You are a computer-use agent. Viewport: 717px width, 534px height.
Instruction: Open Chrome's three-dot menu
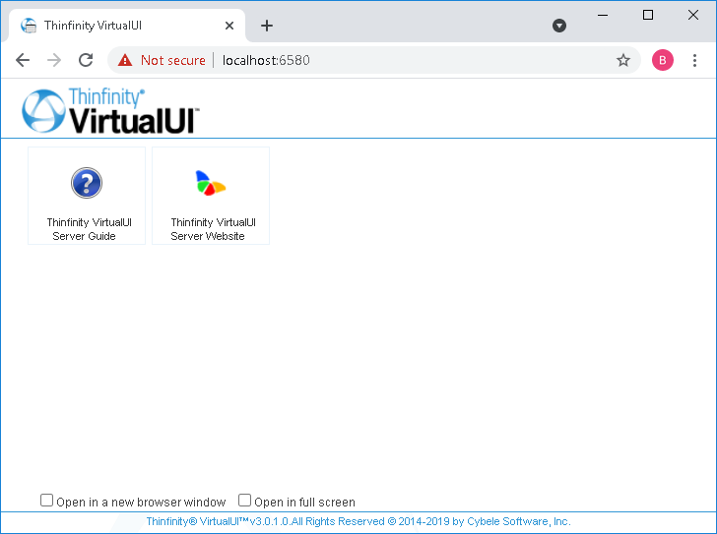(x=694, y=60)
